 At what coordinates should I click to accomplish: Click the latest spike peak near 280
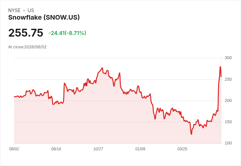[220, 67]
